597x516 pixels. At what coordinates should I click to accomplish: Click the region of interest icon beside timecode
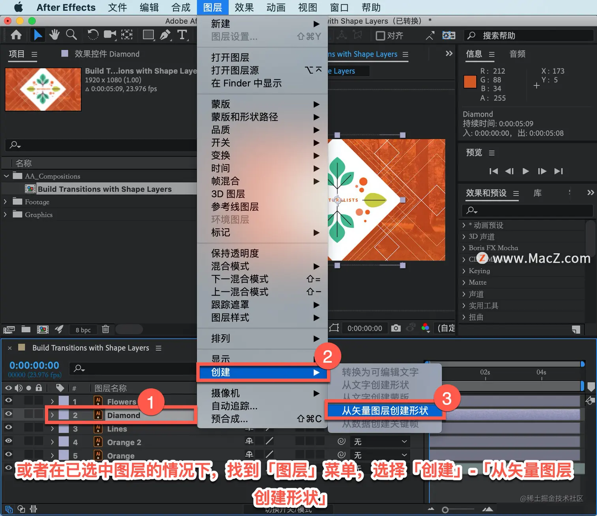tap(334, 328)
